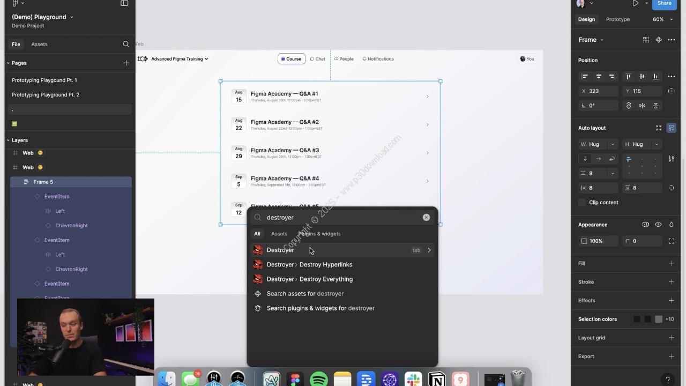Set auto layout direction to horizontal
The height and width of the screenshot is (386, 686).
pos(599,159)
